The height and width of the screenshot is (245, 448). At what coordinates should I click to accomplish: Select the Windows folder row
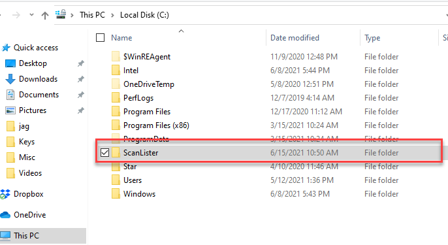click(x=268, y=194)
